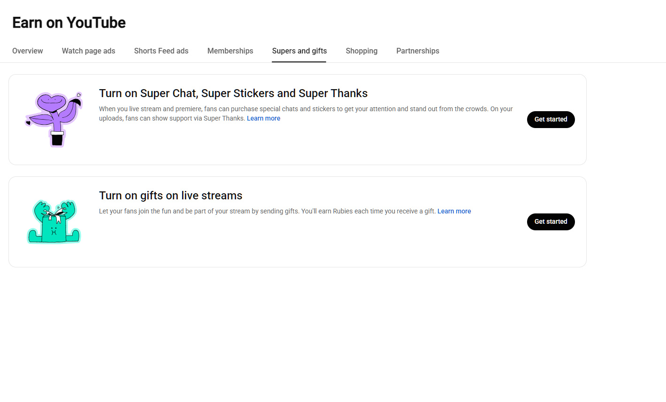Switch to the Shopping tab
666x402 pixels.
click(x=362, y=51)
